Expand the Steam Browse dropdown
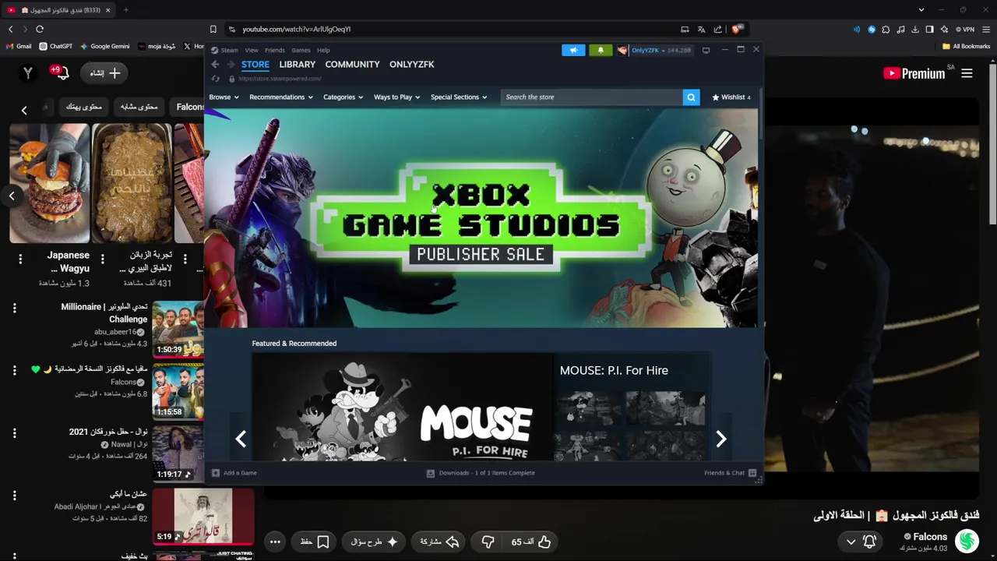The height and width of the screenshot is (561, 997). pos(224,97)
